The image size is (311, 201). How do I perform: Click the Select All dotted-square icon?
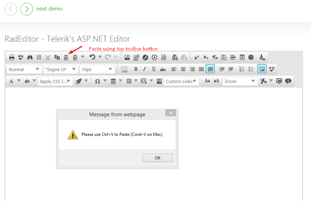coord(39,57)
